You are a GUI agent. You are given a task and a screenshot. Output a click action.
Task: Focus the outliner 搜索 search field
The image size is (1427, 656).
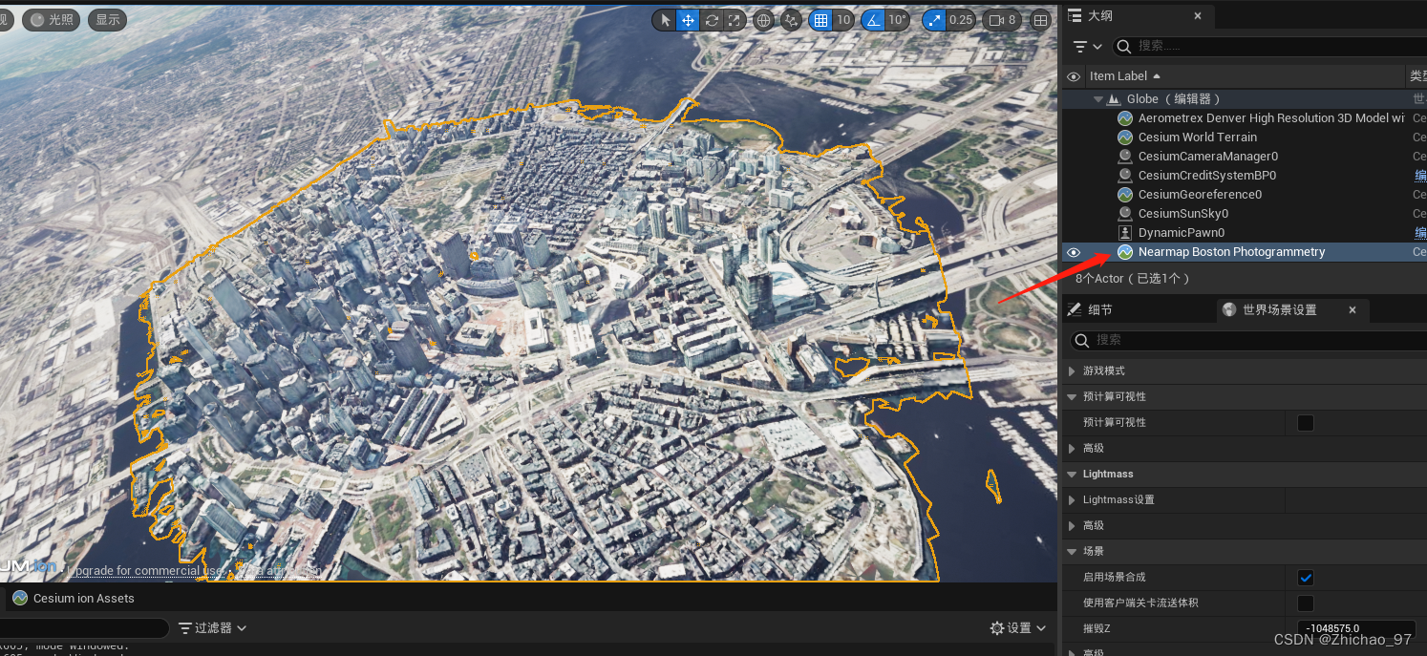coord(1268,46)
